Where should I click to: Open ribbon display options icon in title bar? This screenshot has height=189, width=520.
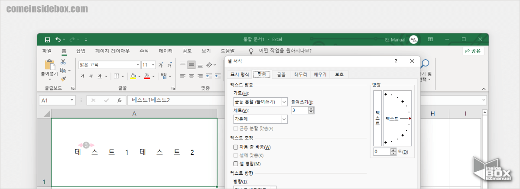coord(430,39)
